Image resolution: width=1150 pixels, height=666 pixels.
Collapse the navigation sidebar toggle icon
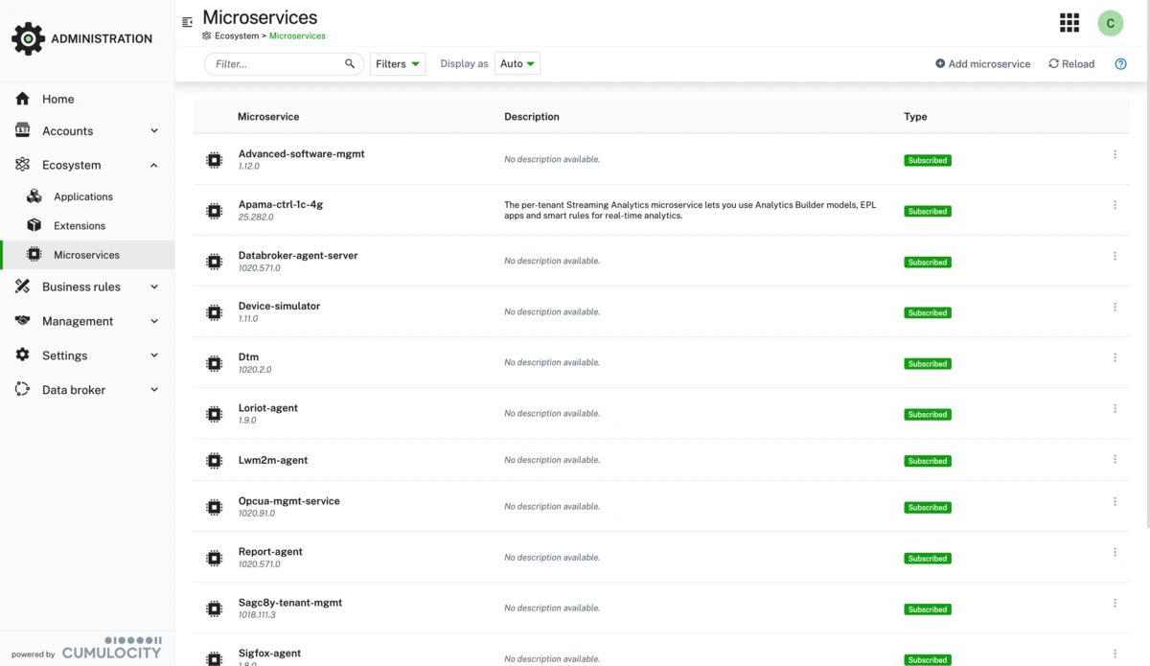(187, 22)
